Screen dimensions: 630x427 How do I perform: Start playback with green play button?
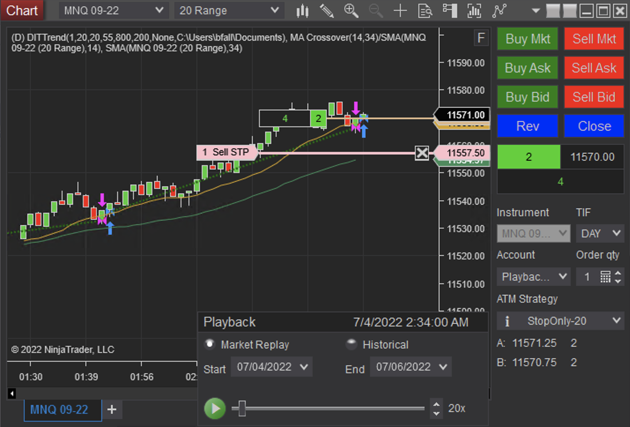215,408
